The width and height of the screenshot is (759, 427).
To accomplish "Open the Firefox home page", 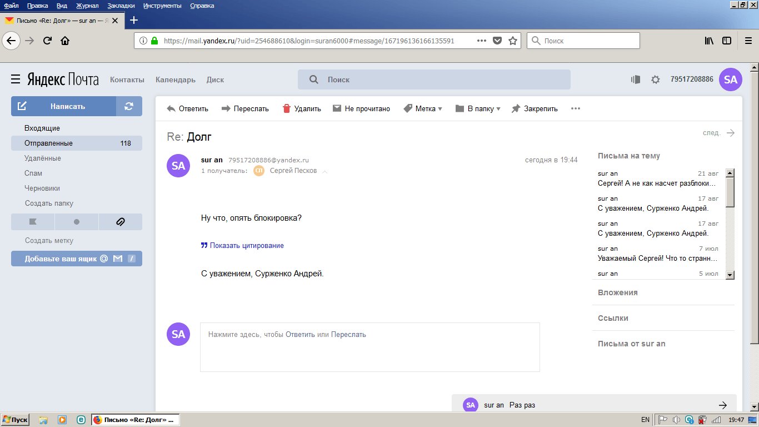I will (x=65, y=41).
